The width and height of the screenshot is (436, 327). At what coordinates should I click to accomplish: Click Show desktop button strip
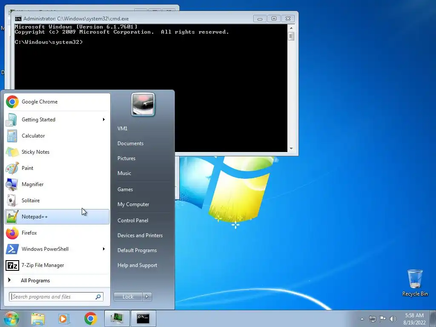pyautogui.click(x=433, y=319)
